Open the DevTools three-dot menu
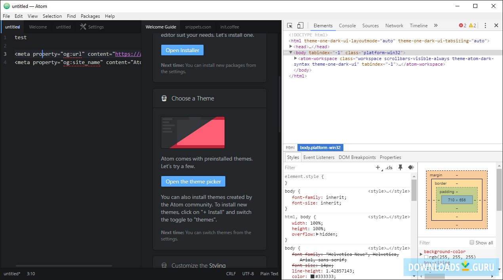503x280 pixels. click(485, 25)
